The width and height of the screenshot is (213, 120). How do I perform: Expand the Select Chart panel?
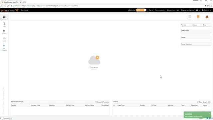coord(196,31)
